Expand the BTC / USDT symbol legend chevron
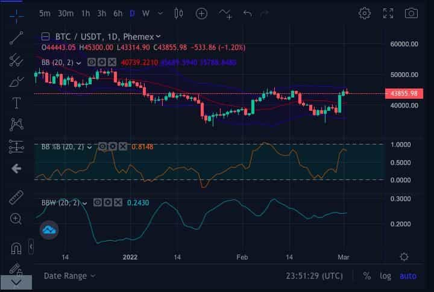This screenshot has width=434, height=292. (x=158, y=37)
